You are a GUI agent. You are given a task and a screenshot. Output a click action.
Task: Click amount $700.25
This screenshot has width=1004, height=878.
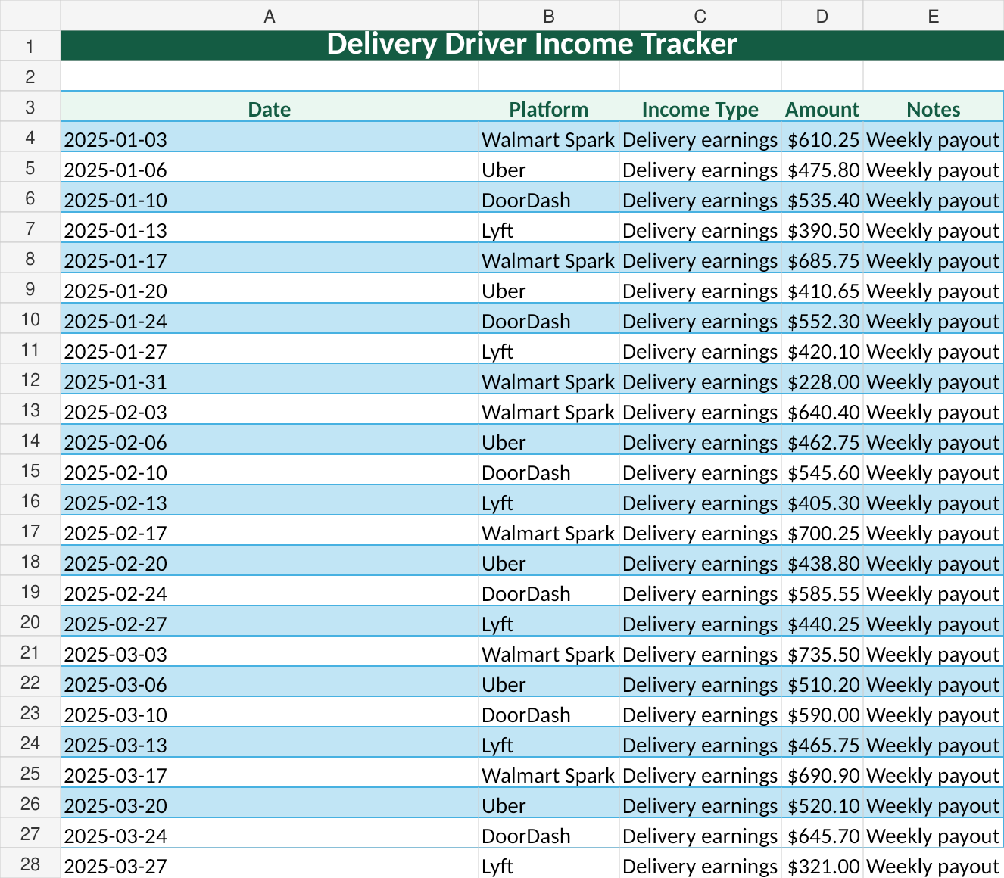coord(822,531)
